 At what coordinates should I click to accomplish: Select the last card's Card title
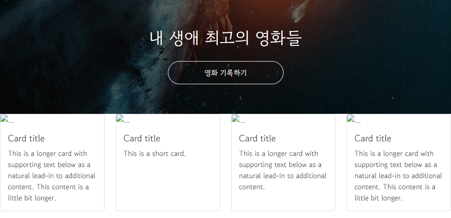point(373,138)
